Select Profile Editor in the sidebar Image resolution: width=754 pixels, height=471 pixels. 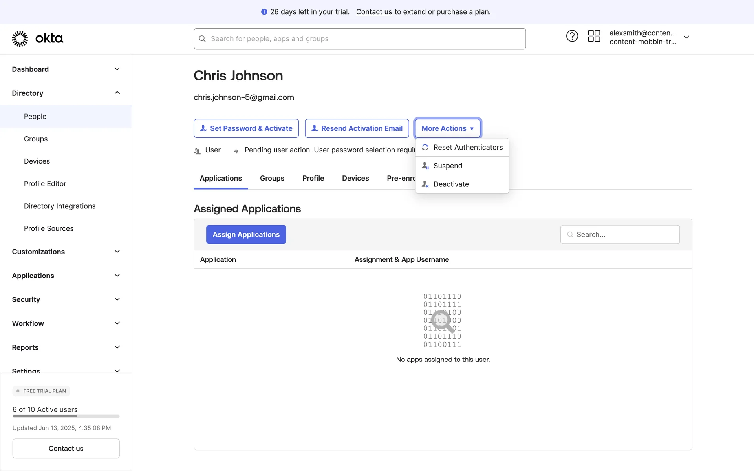point(45,184)
